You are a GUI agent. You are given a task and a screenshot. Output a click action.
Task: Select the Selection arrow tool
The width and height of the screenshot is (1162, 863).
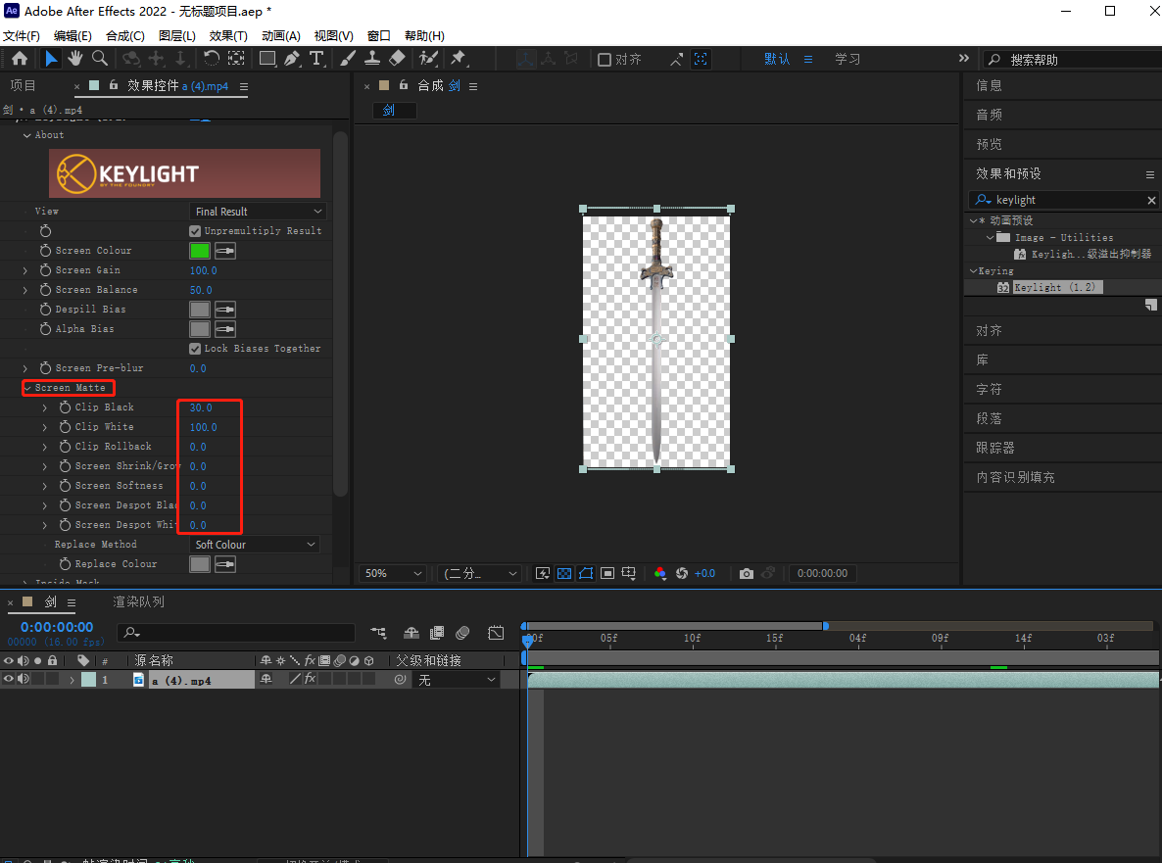50,59
